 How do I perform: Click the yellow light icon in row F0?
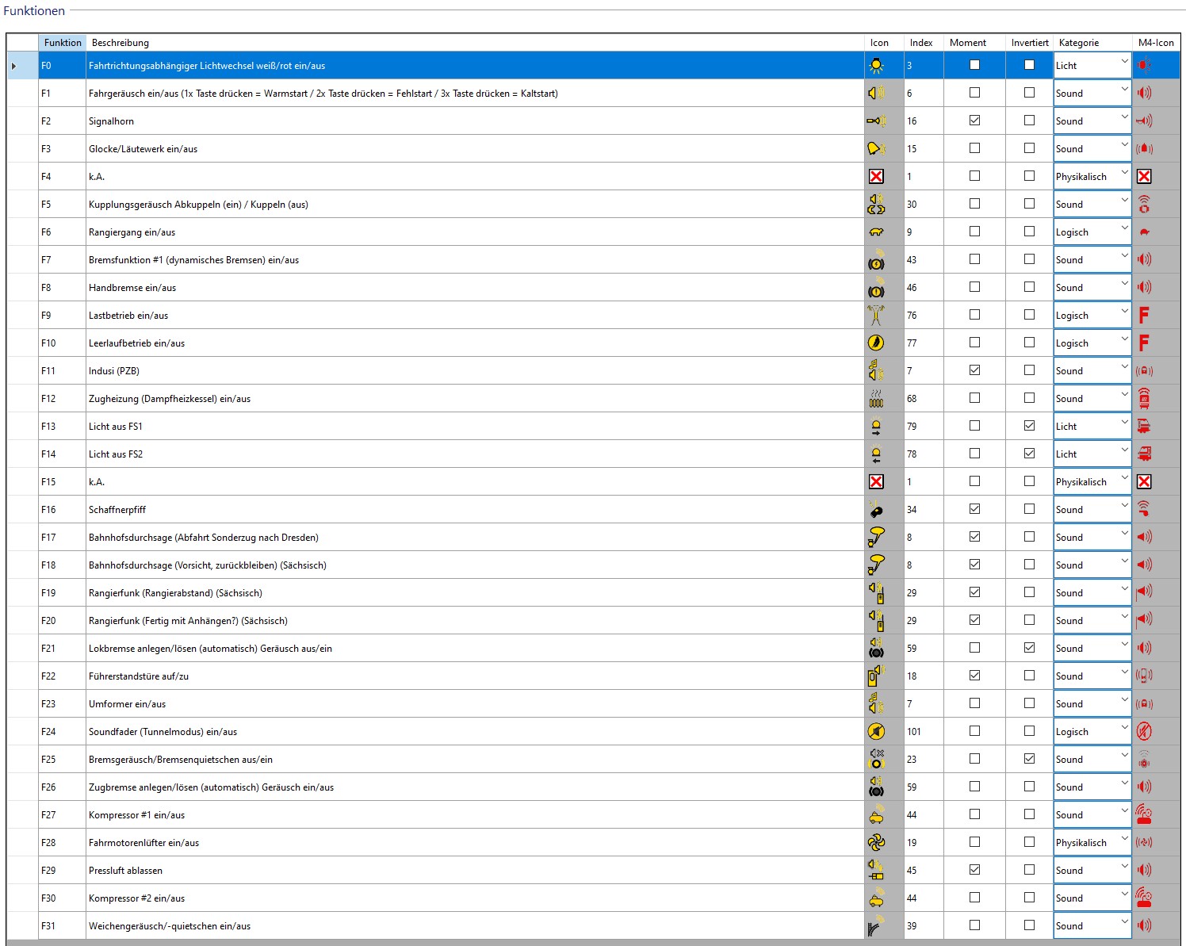tap(876, 66)
